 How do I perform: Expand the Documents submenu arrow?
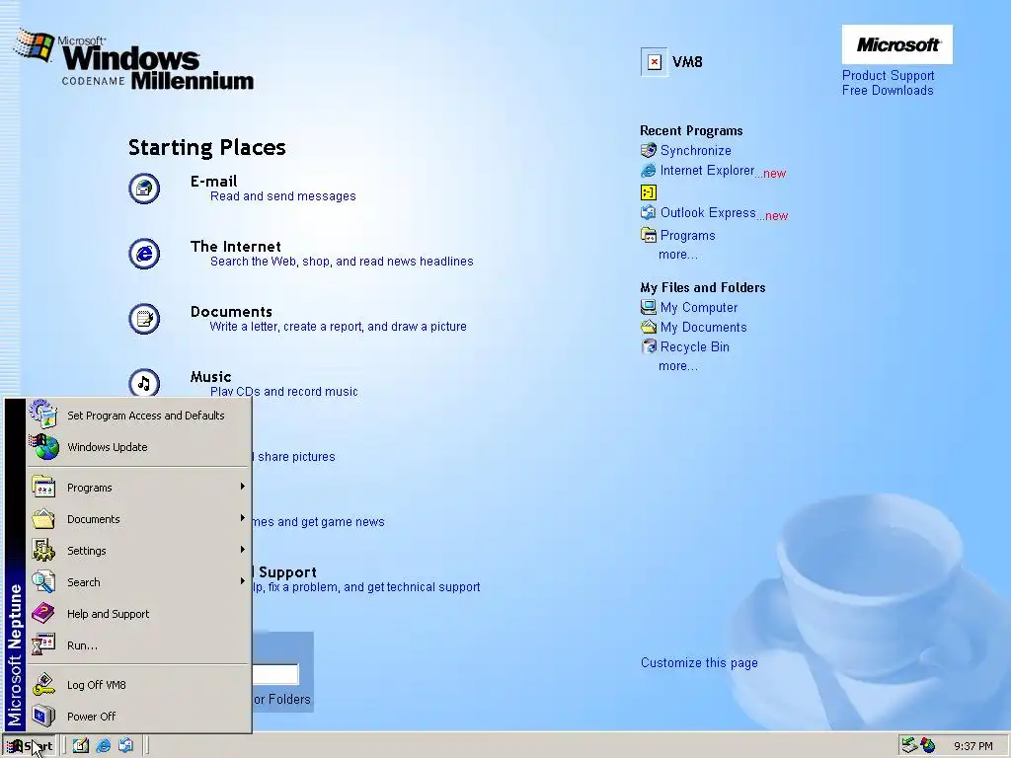click(x=243, y=517)
